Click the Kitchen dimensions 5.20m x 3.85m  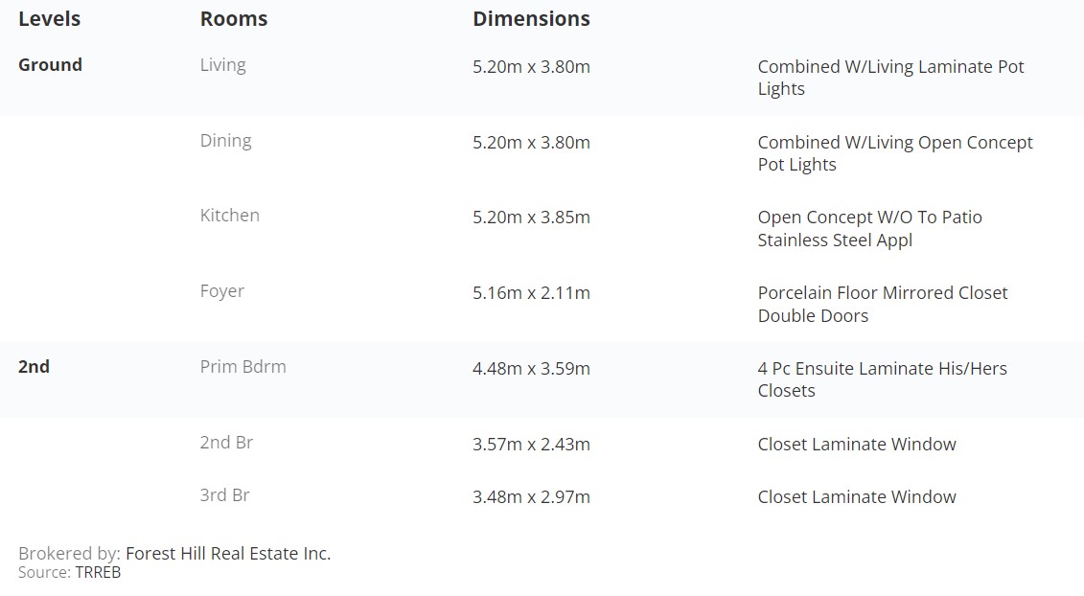[x=531, y=218]
